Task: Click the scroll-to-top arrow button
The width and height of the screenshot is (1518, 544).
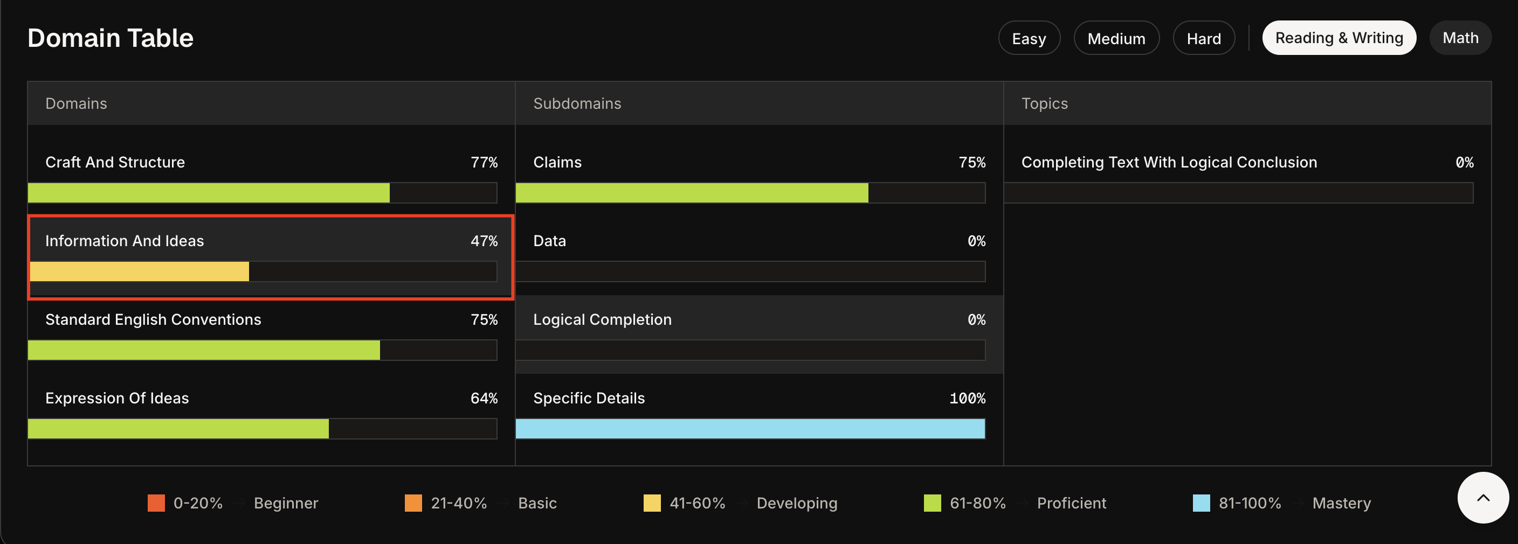Action: click(1482, 498)
